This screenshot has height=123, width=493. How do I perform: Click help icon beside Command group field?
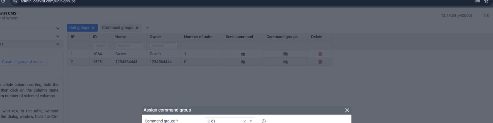[264, 121]
